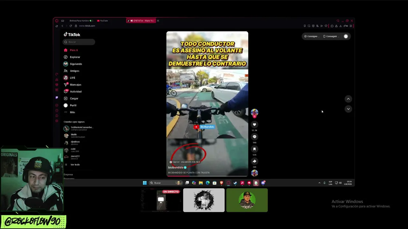Image resolution: width=408 pixels, height=229 pixels.
Task: Click the TikTok search field
Action: tap(79, 42)
